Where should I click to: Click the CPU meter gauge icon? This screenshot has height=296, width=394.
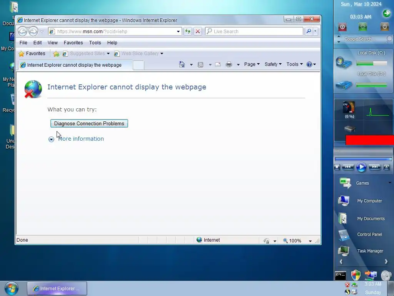tap(349, 108)
